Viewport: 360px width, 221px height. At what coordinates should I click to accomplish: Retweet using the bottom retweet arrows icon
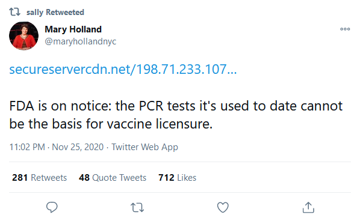137,208
